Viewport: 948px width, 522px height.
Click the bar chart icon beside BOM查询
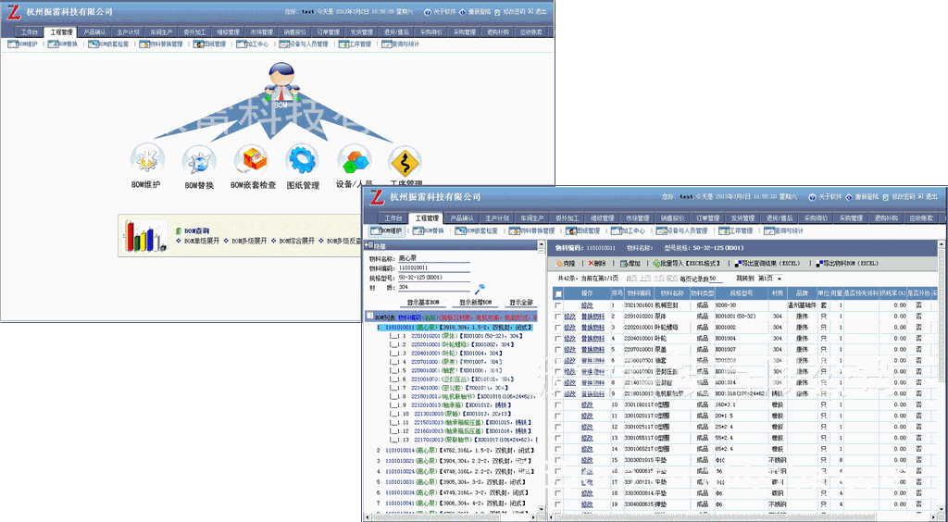click(x=145, y=236)
